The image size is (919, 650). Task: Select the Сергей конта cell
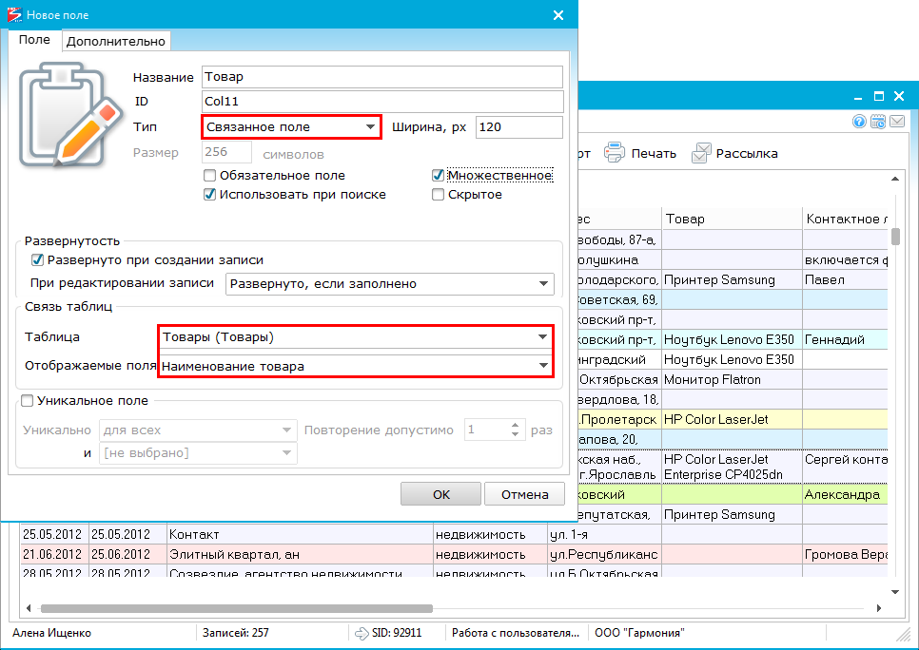(845, 467)
